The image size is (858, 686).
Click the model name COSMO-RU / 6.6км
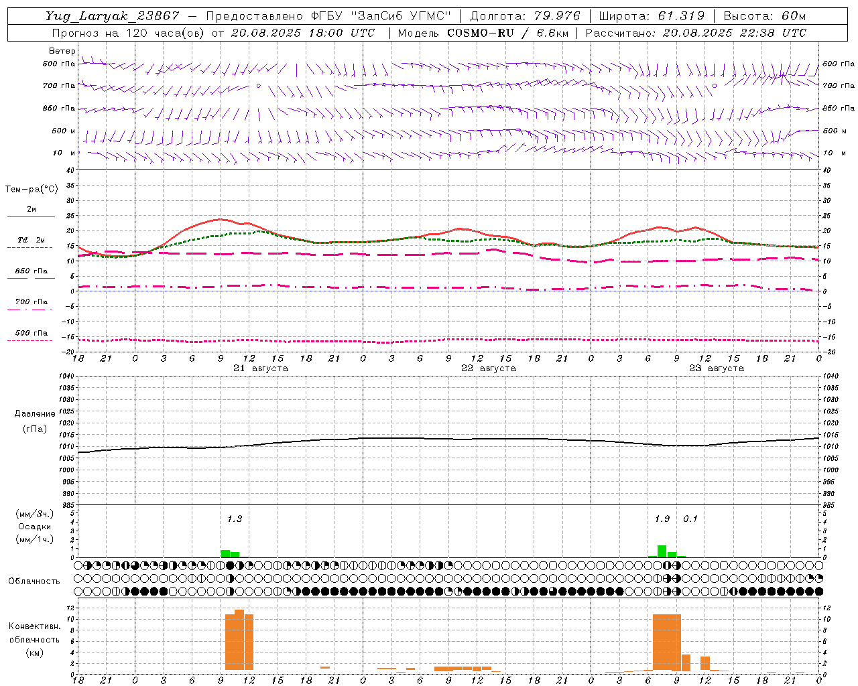508,33
